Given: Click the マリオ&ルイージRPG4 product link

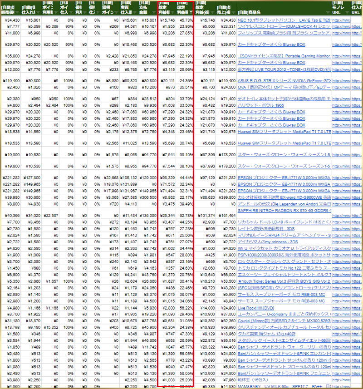Looking at the screenshot, I should coord(284,235).
